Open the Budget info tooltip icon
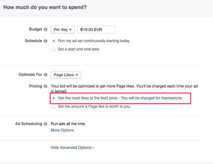The height and width of the screenshot is (164, 213). 46,29
